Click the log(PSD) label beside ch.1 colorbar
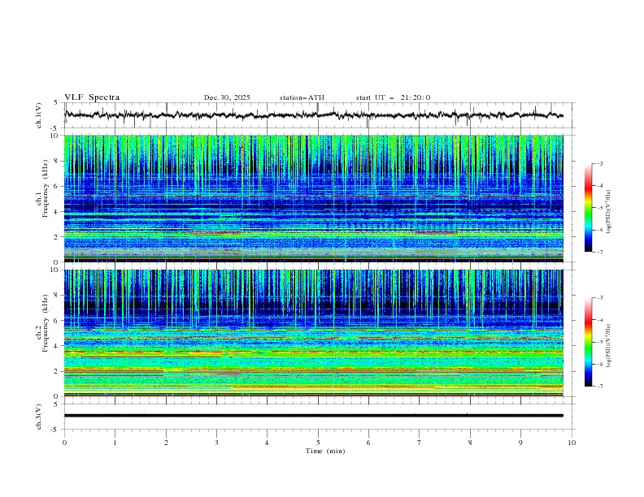This screenshot has width=644, height=497. tap(608, 212)
